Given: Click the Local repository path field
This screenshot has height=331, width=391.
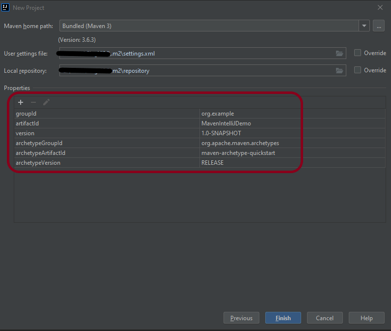Looking at the screenshot, I should [x=196, y=70].
